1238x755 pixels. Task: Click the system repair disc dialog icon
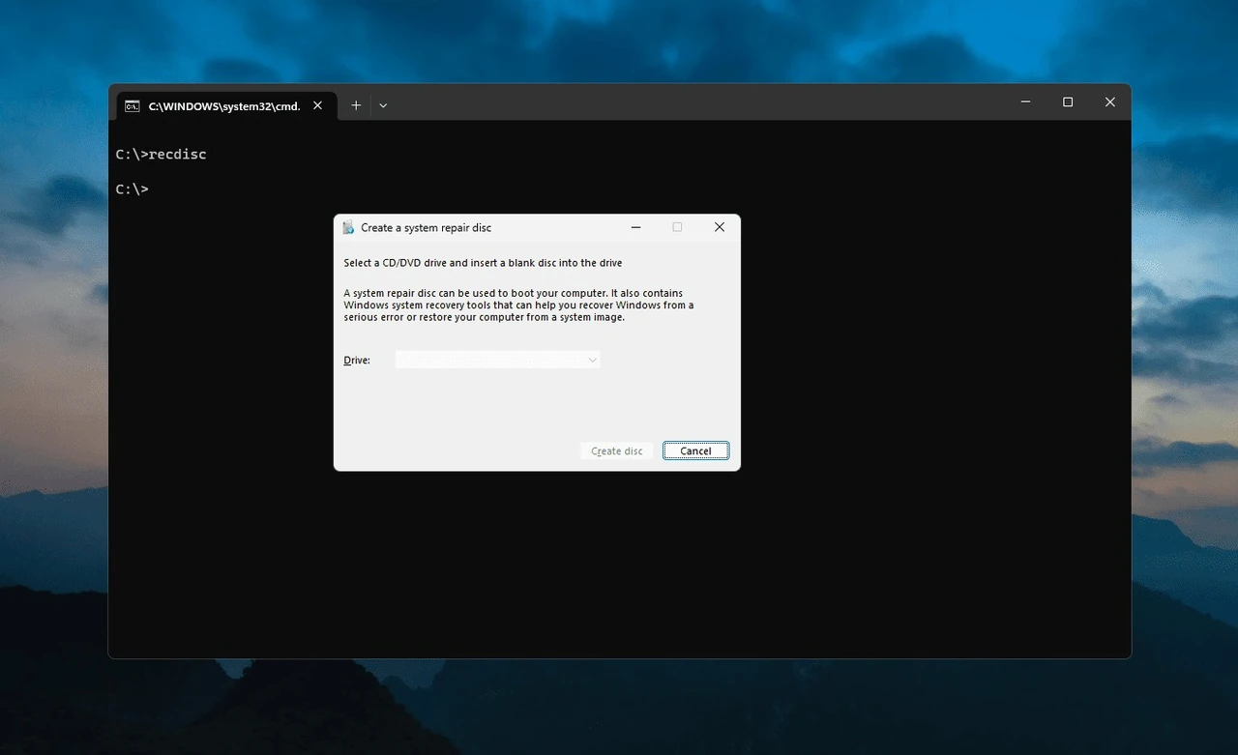click(348, 227)
